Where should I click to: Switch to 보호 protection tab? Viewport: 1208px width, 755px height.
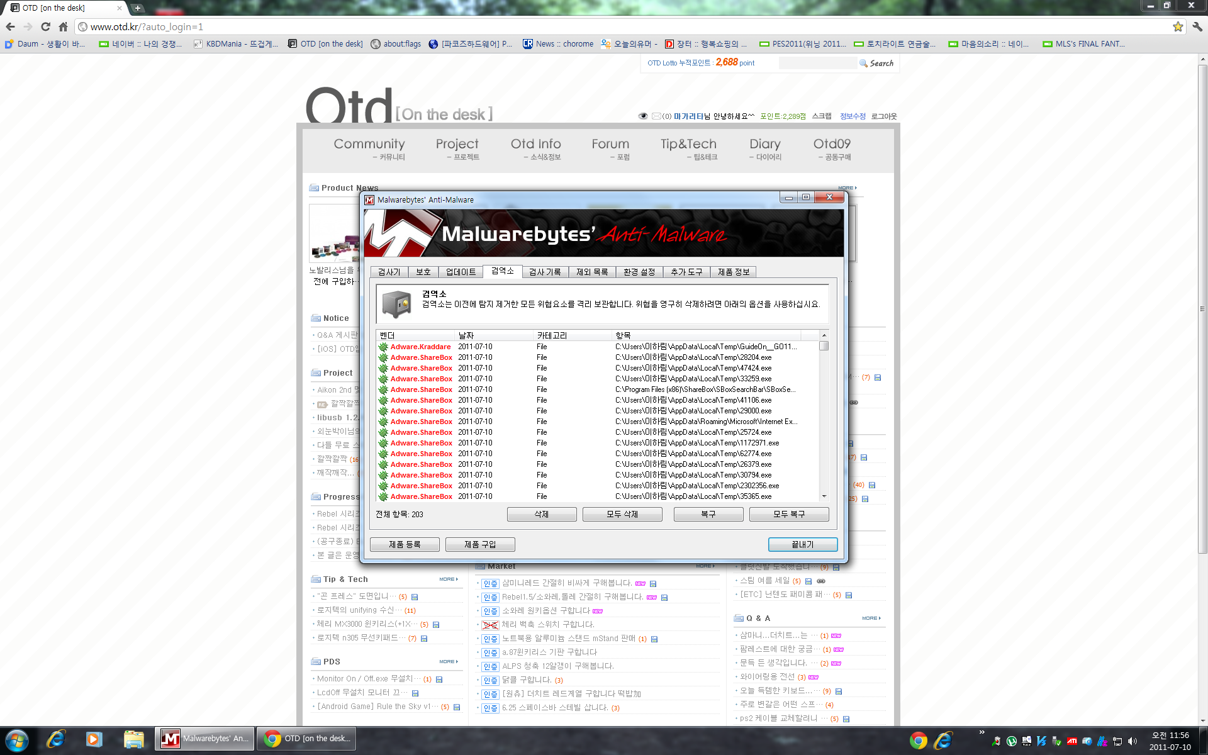[x=423, y=272]
